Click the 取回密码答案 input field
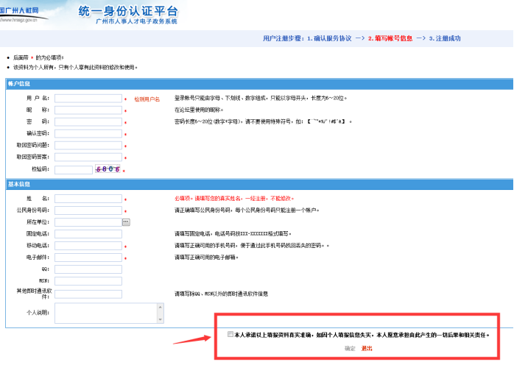The image size is (514, 365). point(88,157)
